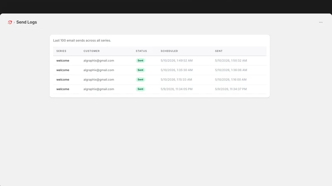This screenshot has width=332, height=186.
Task: Select welcome series in the 1:49:52 AM row
Action: [x=63, y=60]
